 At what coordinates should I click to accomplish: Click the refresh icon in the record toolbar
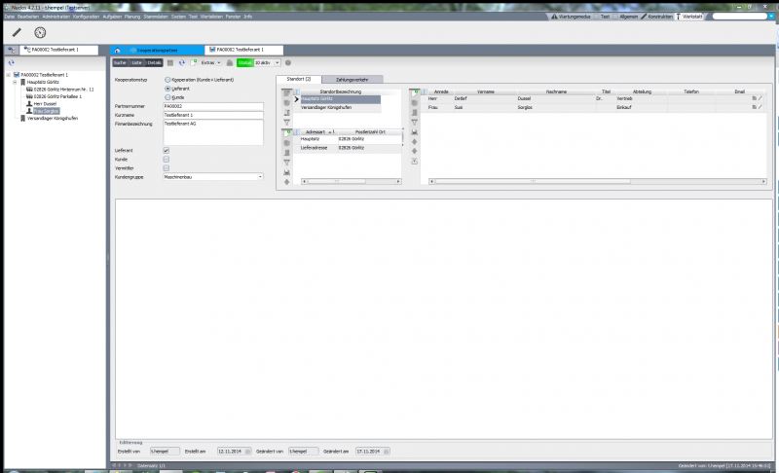pos(181,62)
